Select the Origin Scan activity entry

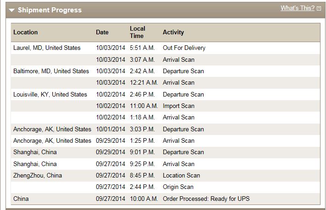point(178,187)
